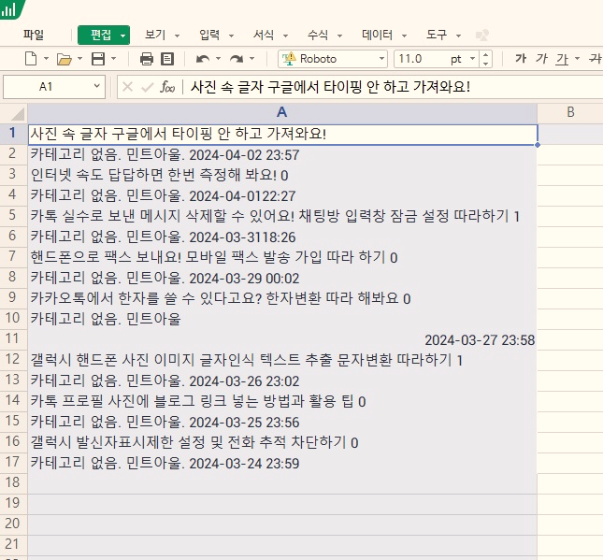Select cell with 카카오톡에서 한자를 쓸 수 text
Image resolution: width=603 pixels, height=560 pixels.
[x=282, y=298]
